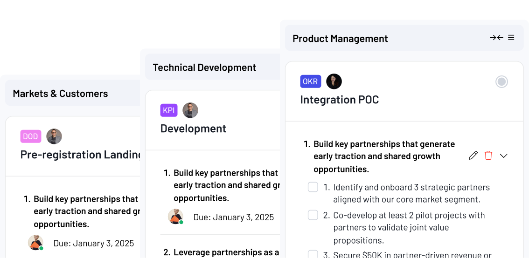Screen dimensions: 529x258
Task: Delete the partnerships objective with the red trash icon
Action: tap(488, 156)
